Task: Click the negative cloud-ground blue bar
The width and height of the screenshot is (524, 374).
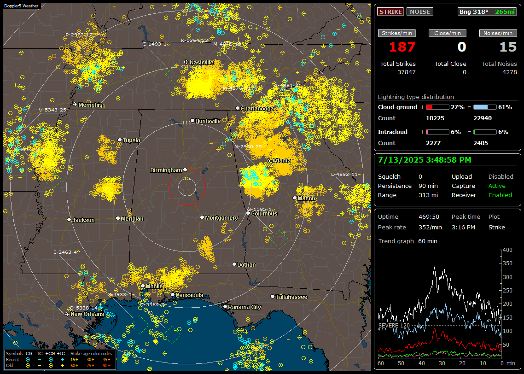Action: 485,107
